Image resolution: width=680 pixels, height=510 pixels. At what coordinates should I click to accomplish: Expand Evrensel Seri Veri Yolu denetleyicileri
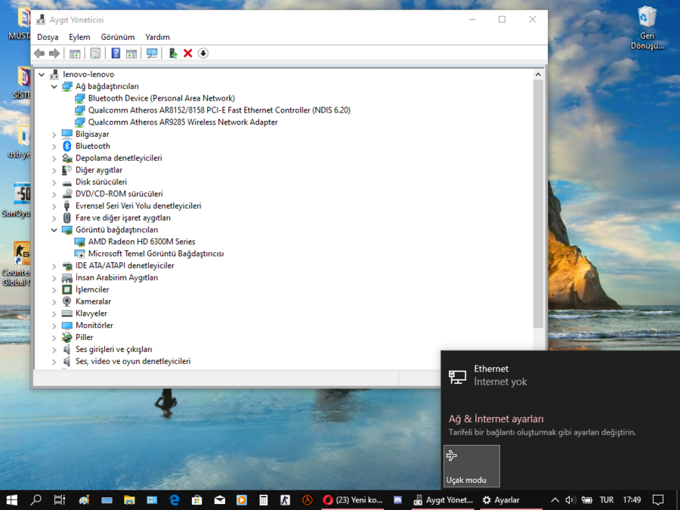click(54, 206)
